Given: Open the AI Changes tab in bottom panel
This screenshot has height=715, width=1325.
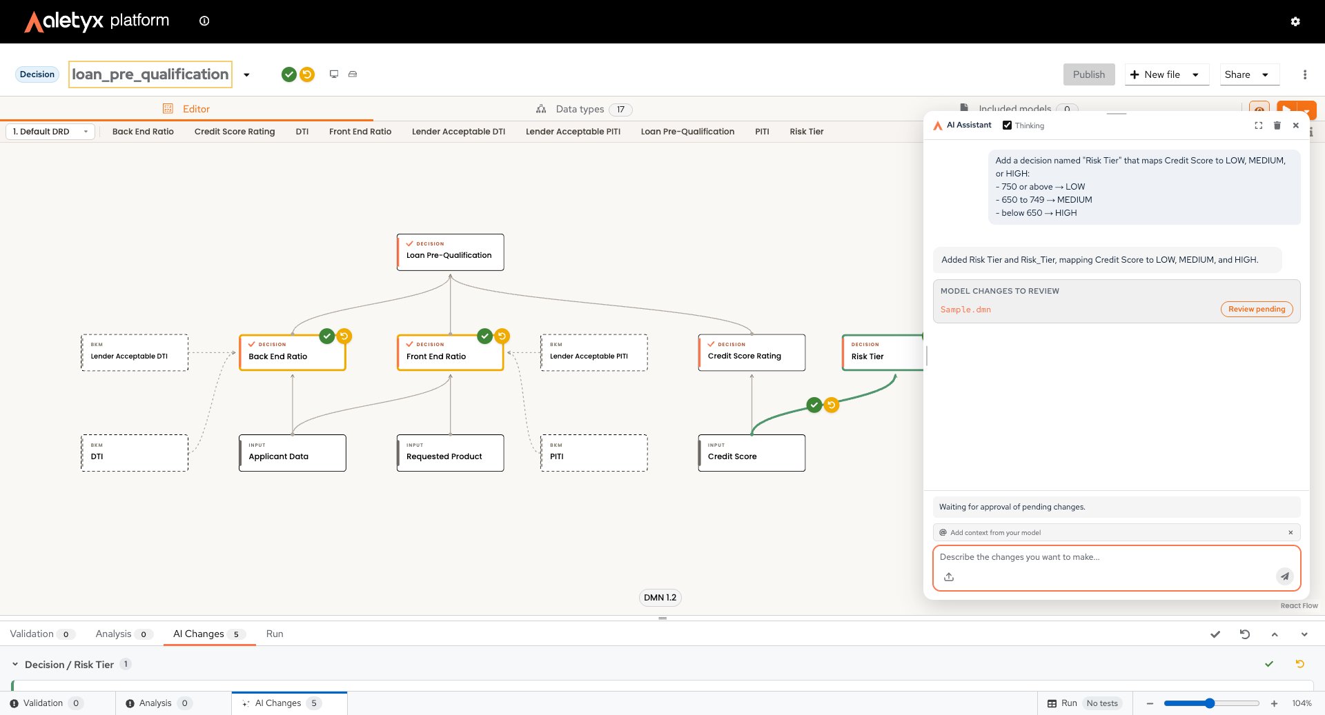Looking at the screenshot, I should coord(208,634).
